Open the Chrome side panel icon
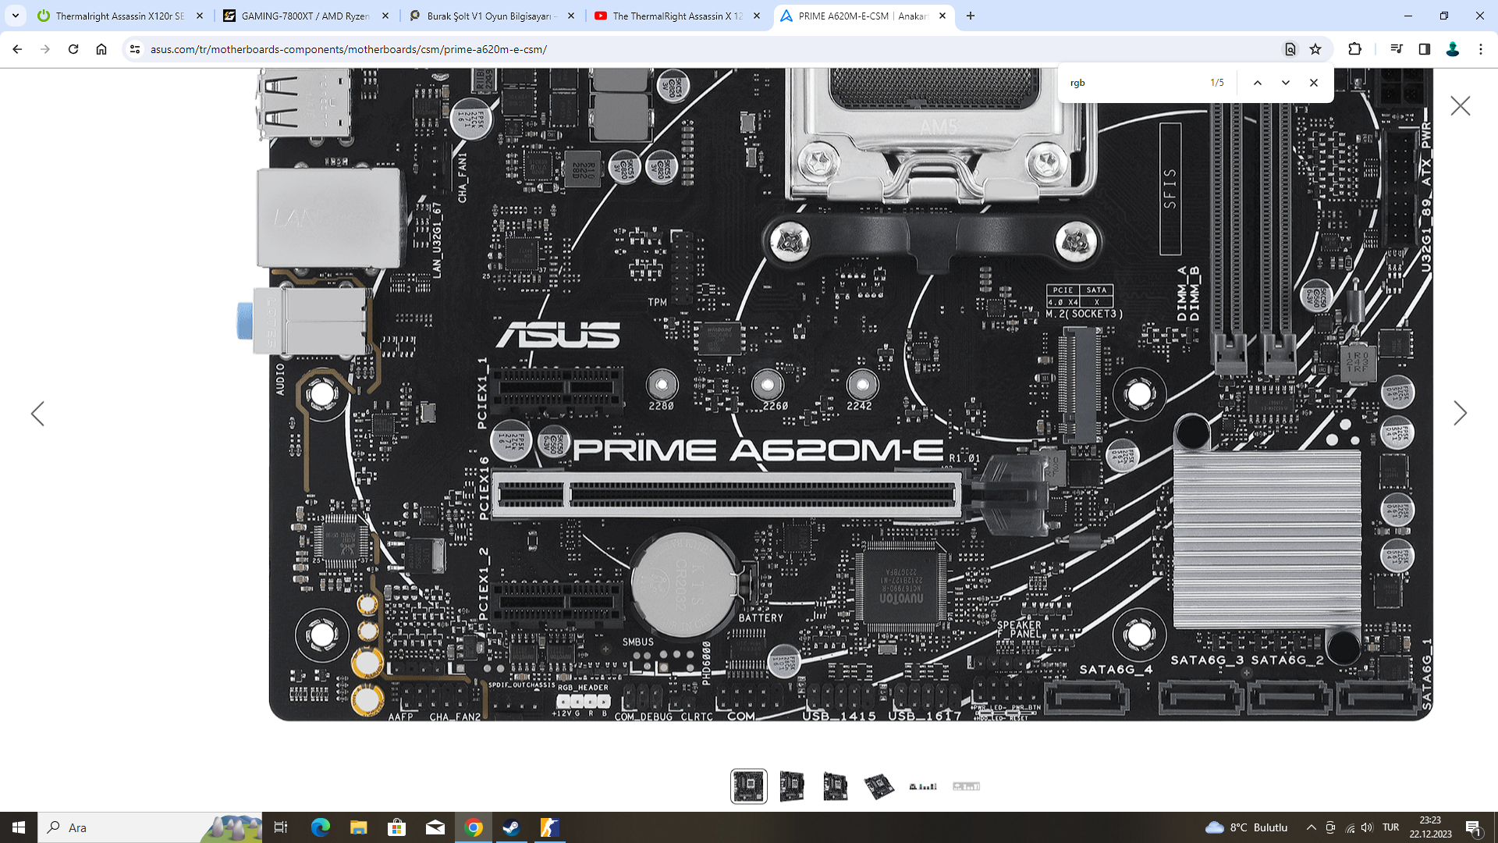Viewport: 1498px width, 843px height. tap(1424, 49)
